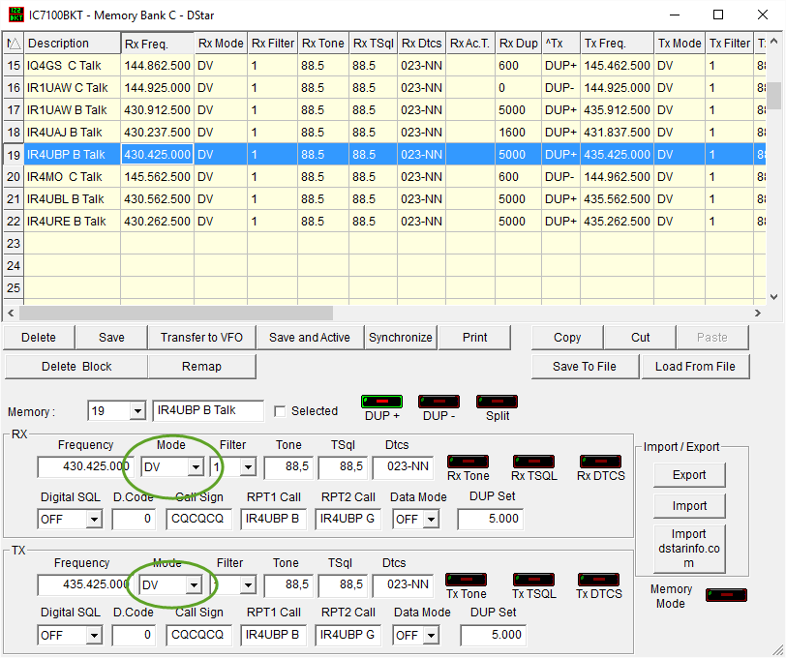Open the TX Filter dropdown
The height and width of the screenshot is (658, 786).
(248, 584)
